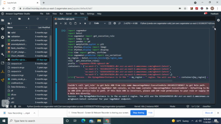Open the settings gear in right sidebar
This screenshot has width=221, height=124.
pyautogui.click(x=218, y=20)
